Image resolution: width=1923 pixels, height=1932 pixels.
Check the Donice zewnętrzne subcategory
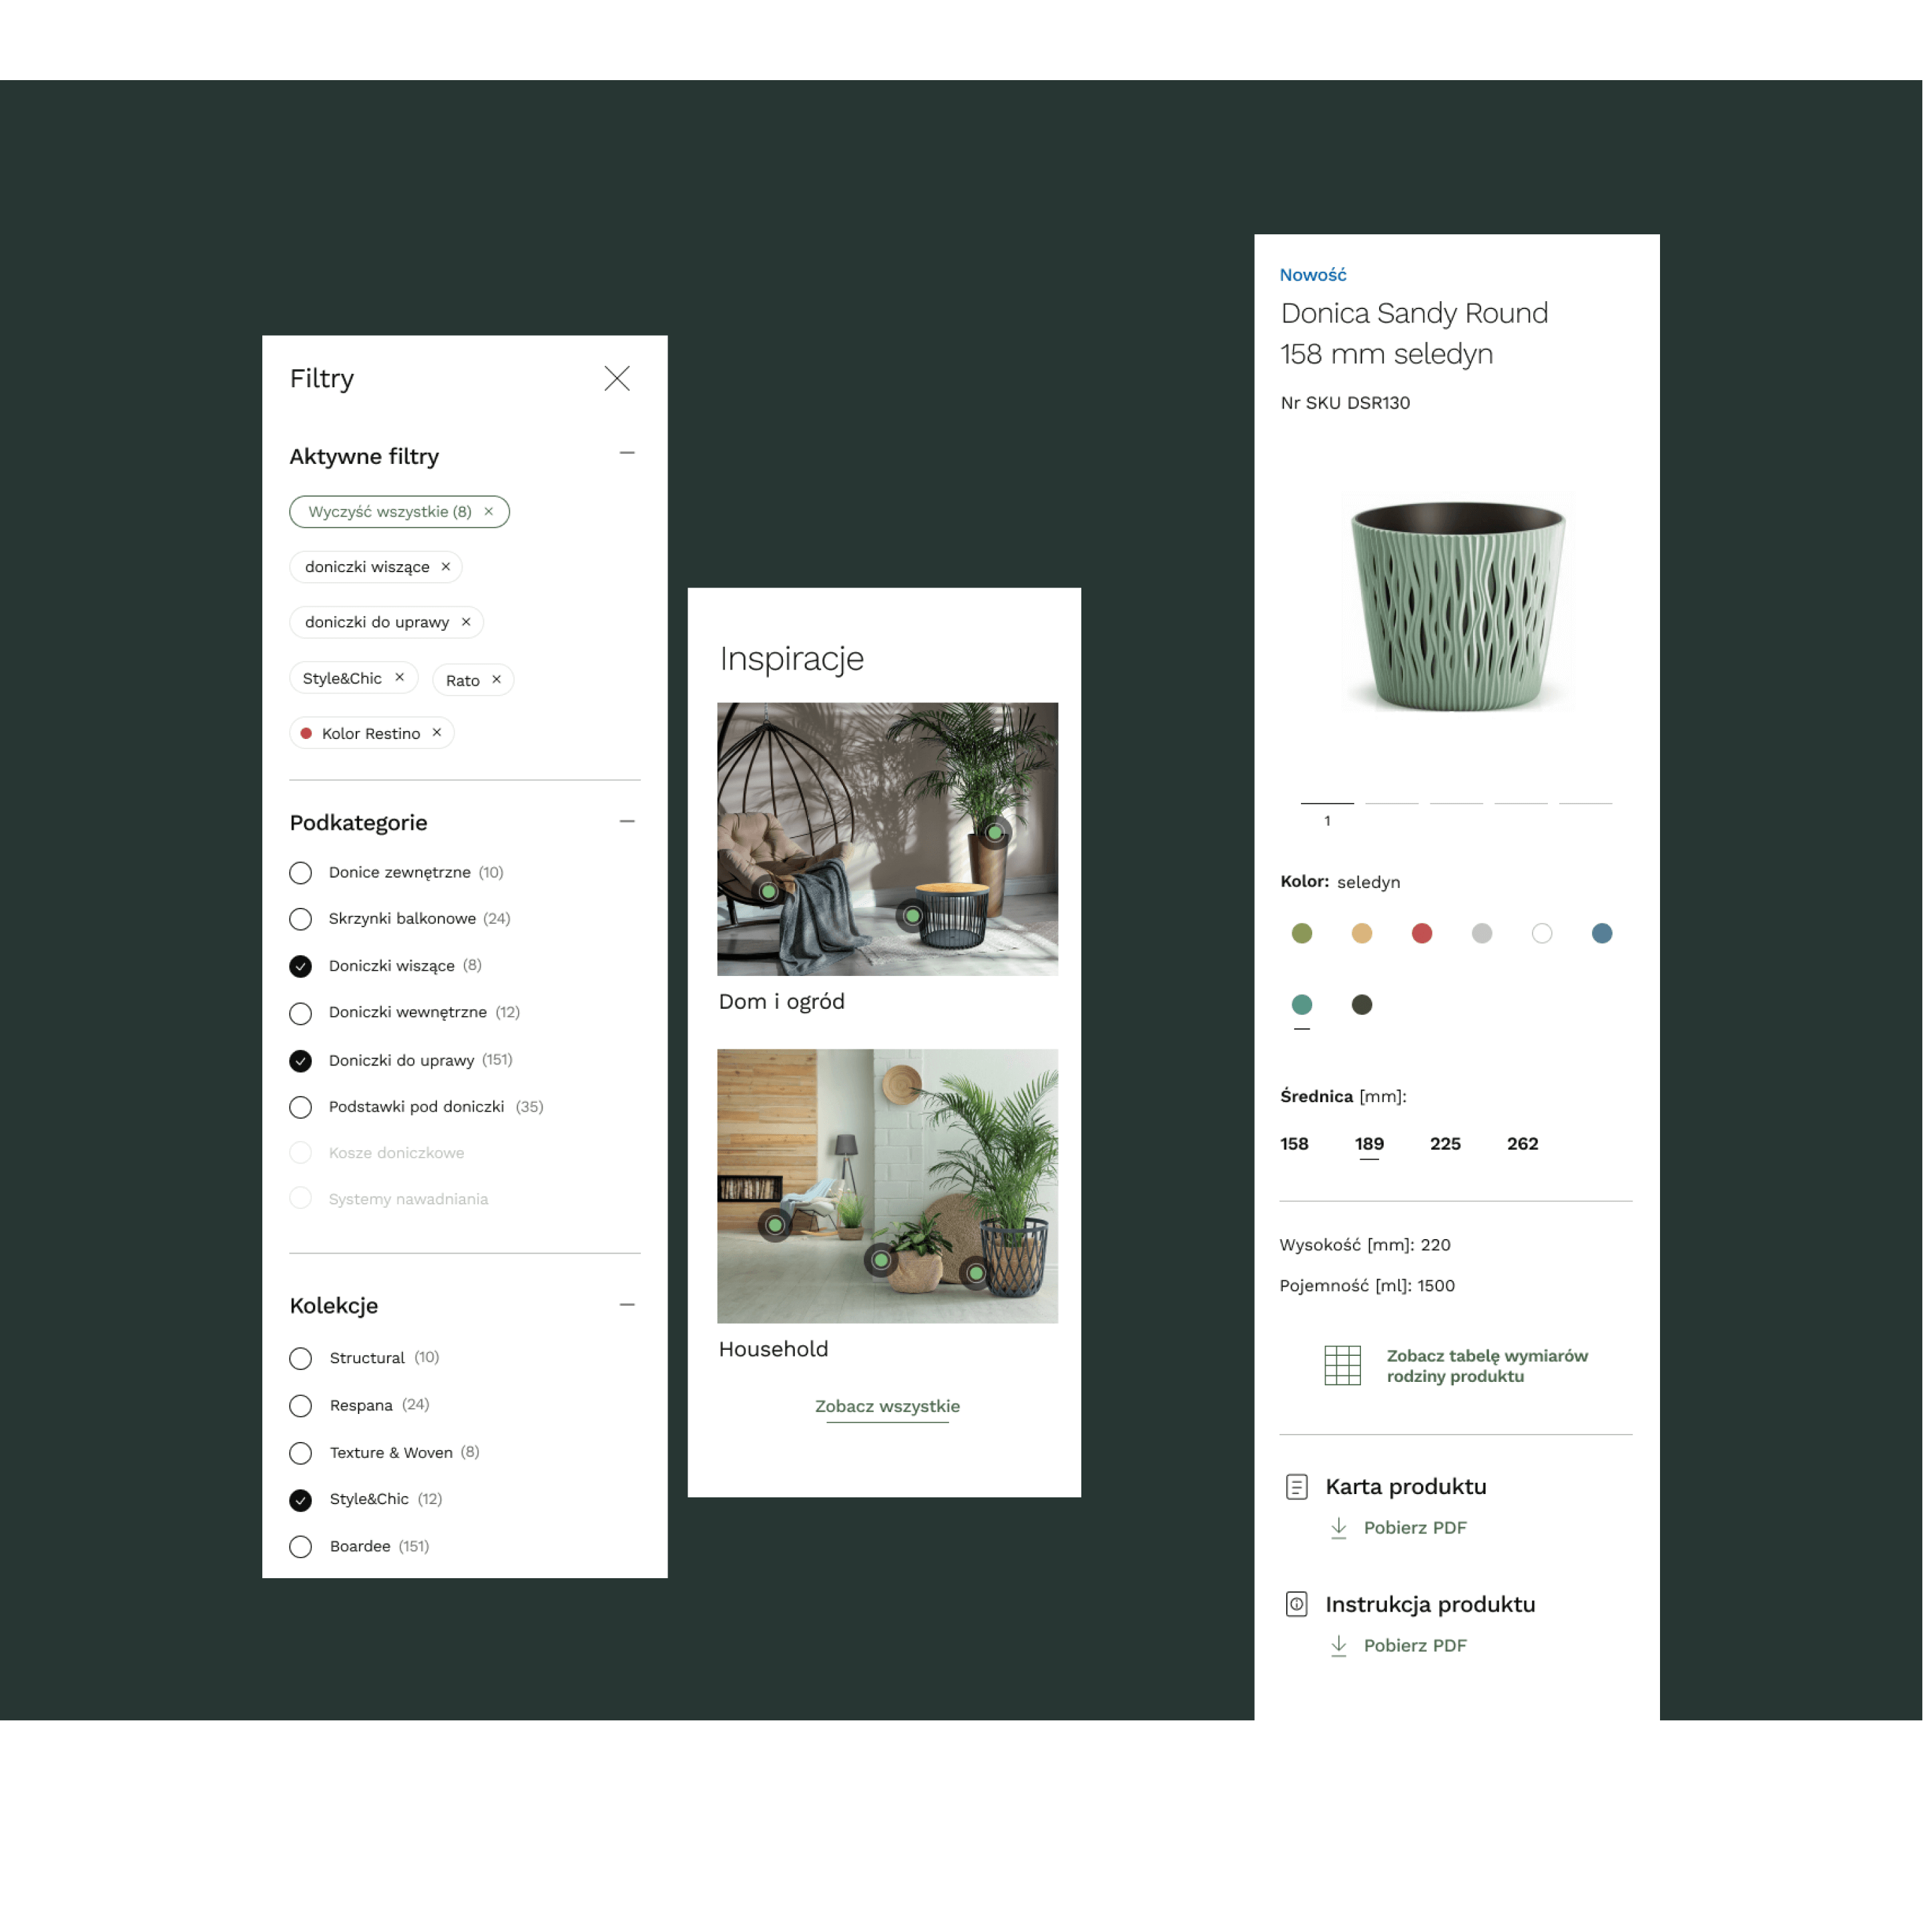(x=300, y=873)
